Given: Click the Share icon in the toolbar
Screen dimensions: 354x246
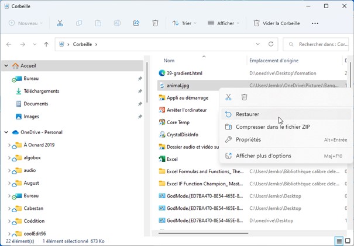Looking at the screenshot, I should 136,23.
